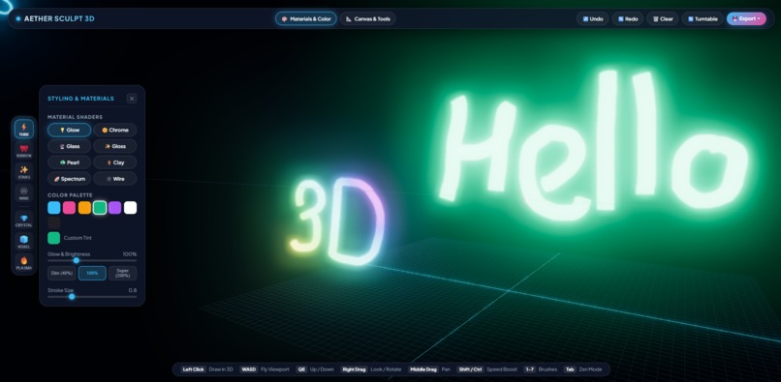Viewport: 781px width, 382px height.
Task: Open the Materials & Color tab
Action: tap(306, 19)
